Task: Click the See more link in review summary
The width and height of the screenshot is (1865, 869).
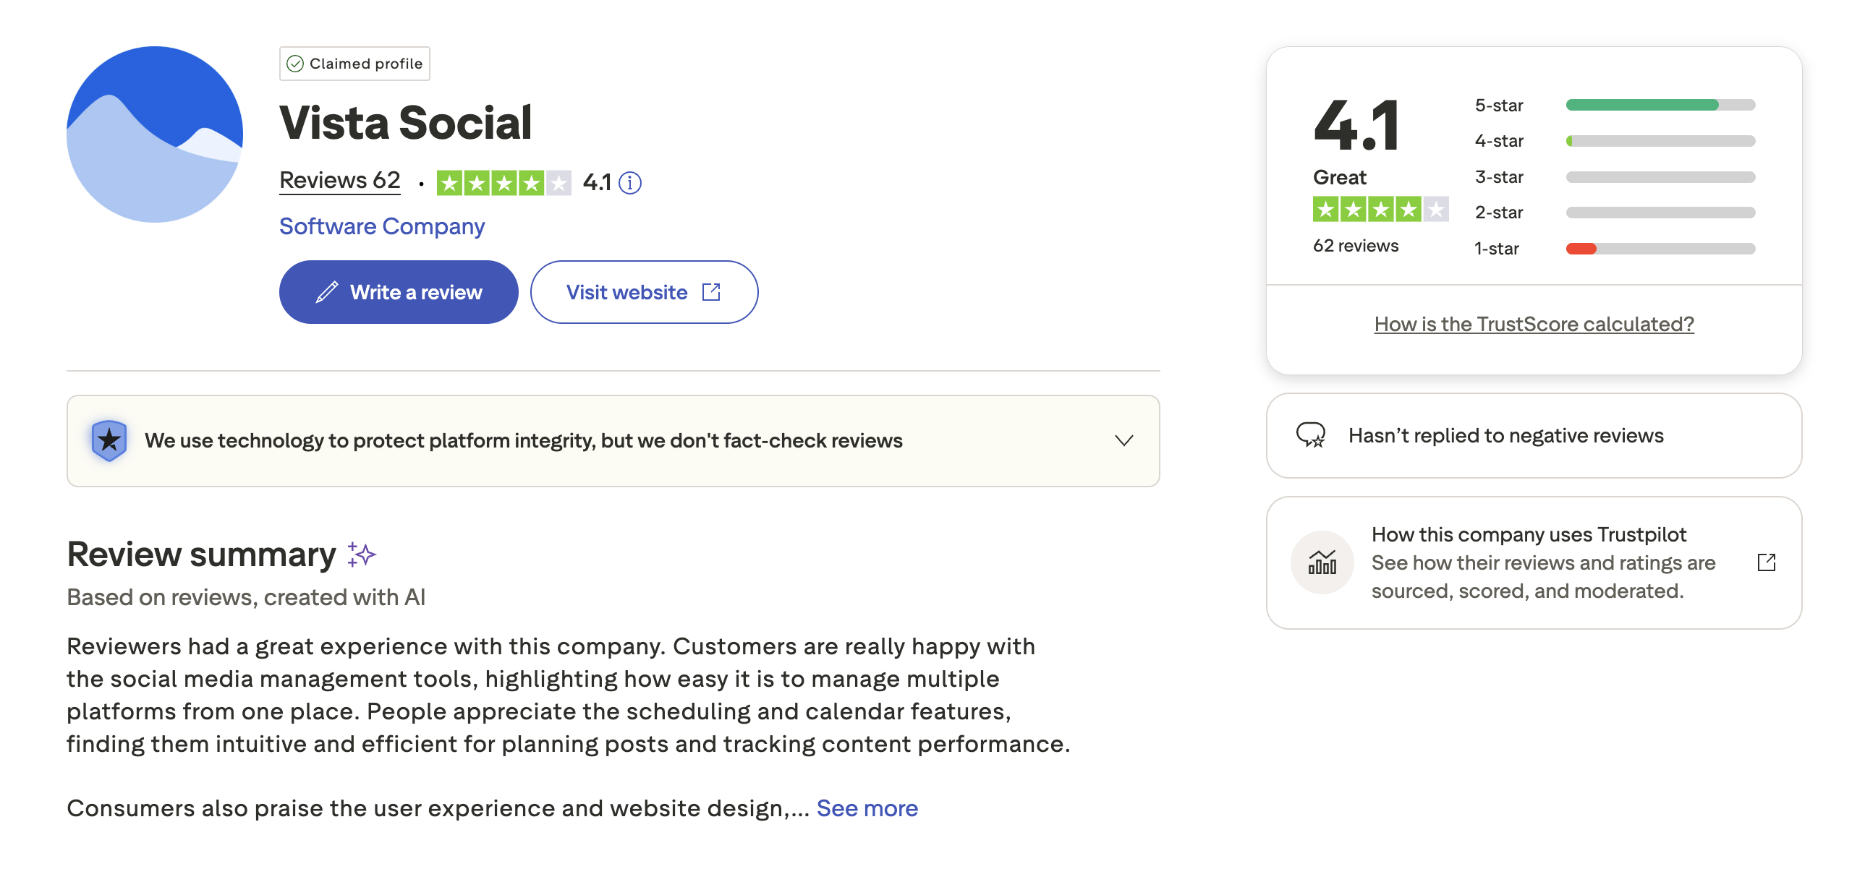Action: click(867, 808)
